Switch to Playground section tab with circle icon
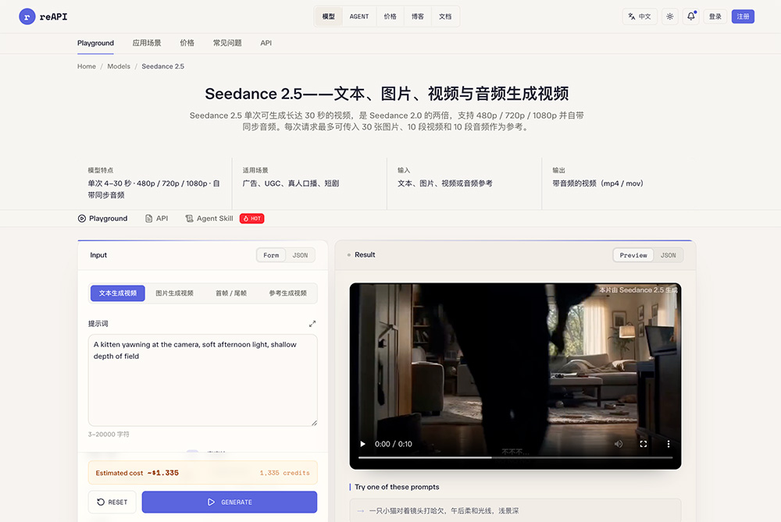This screenshot has width=781, height=522. (102, 218)
